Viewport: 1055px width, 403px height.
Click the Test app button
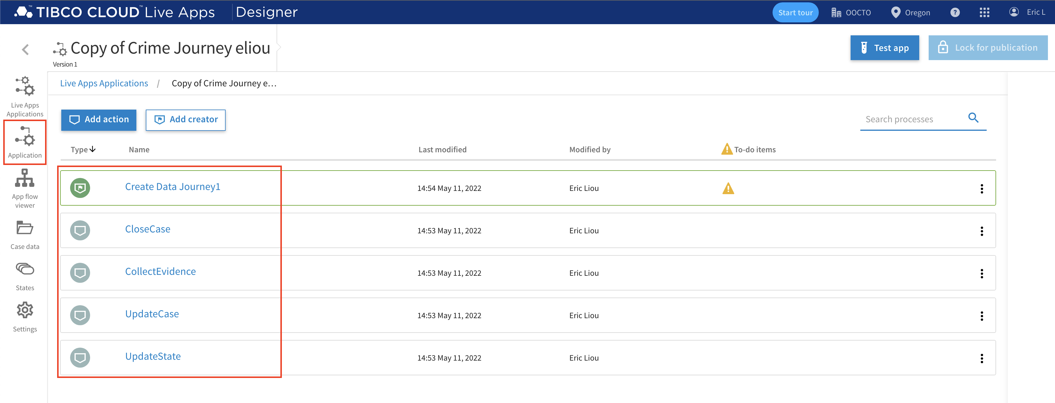[884, 48]
